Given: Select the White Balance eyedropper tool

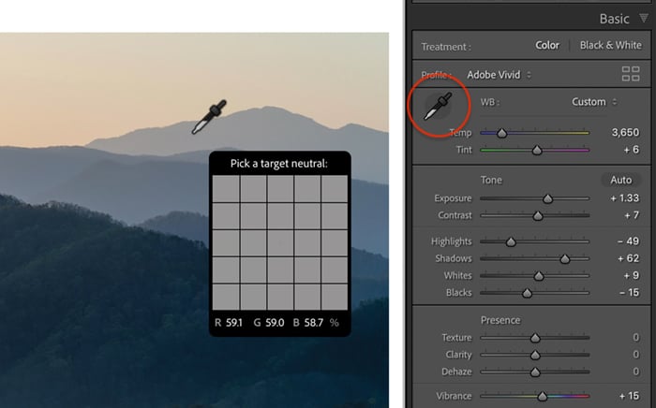Looking at the screenshot, I should pyautogui.click(x=438, y=106).
